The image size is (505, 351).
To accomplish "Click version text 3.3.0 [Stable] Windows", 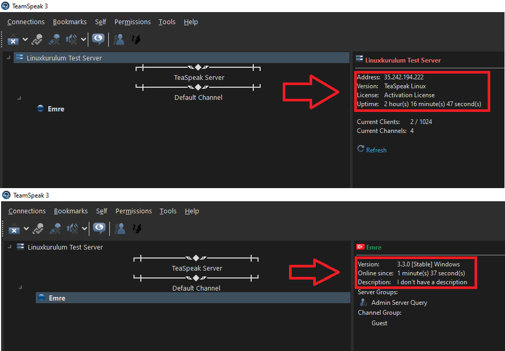I will [428, 264].
